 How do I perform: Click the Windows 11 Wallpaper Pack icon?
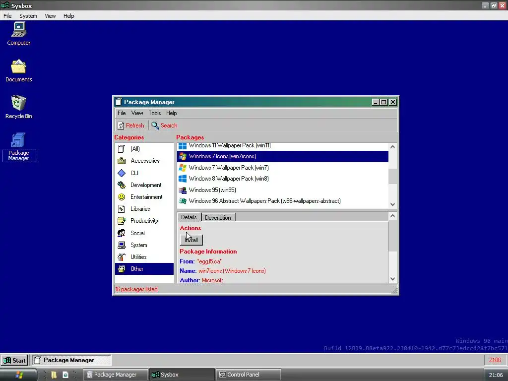(x=183, y=145)
